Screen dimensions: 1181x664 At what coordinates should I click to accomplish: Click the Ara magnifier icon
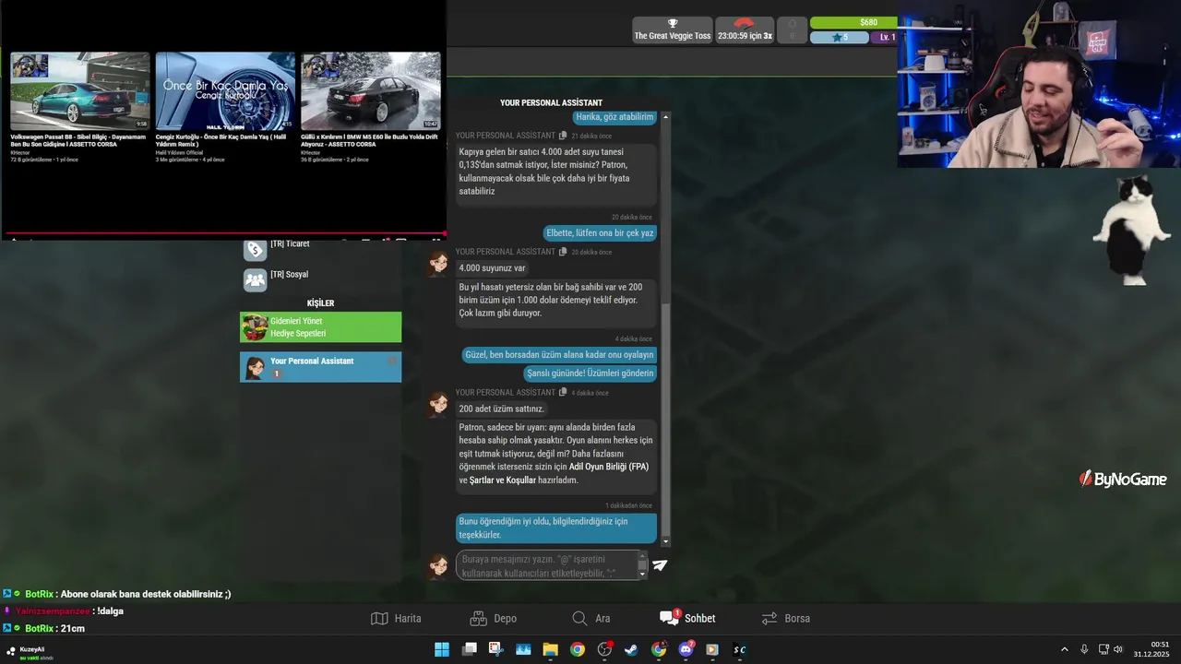(x=579, y=619)
